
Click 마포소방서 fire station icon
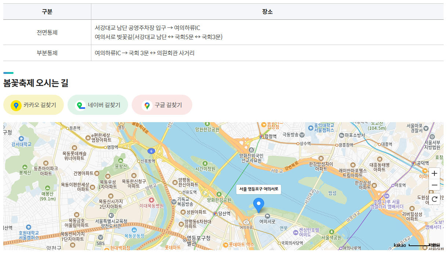tap(341, 135)
